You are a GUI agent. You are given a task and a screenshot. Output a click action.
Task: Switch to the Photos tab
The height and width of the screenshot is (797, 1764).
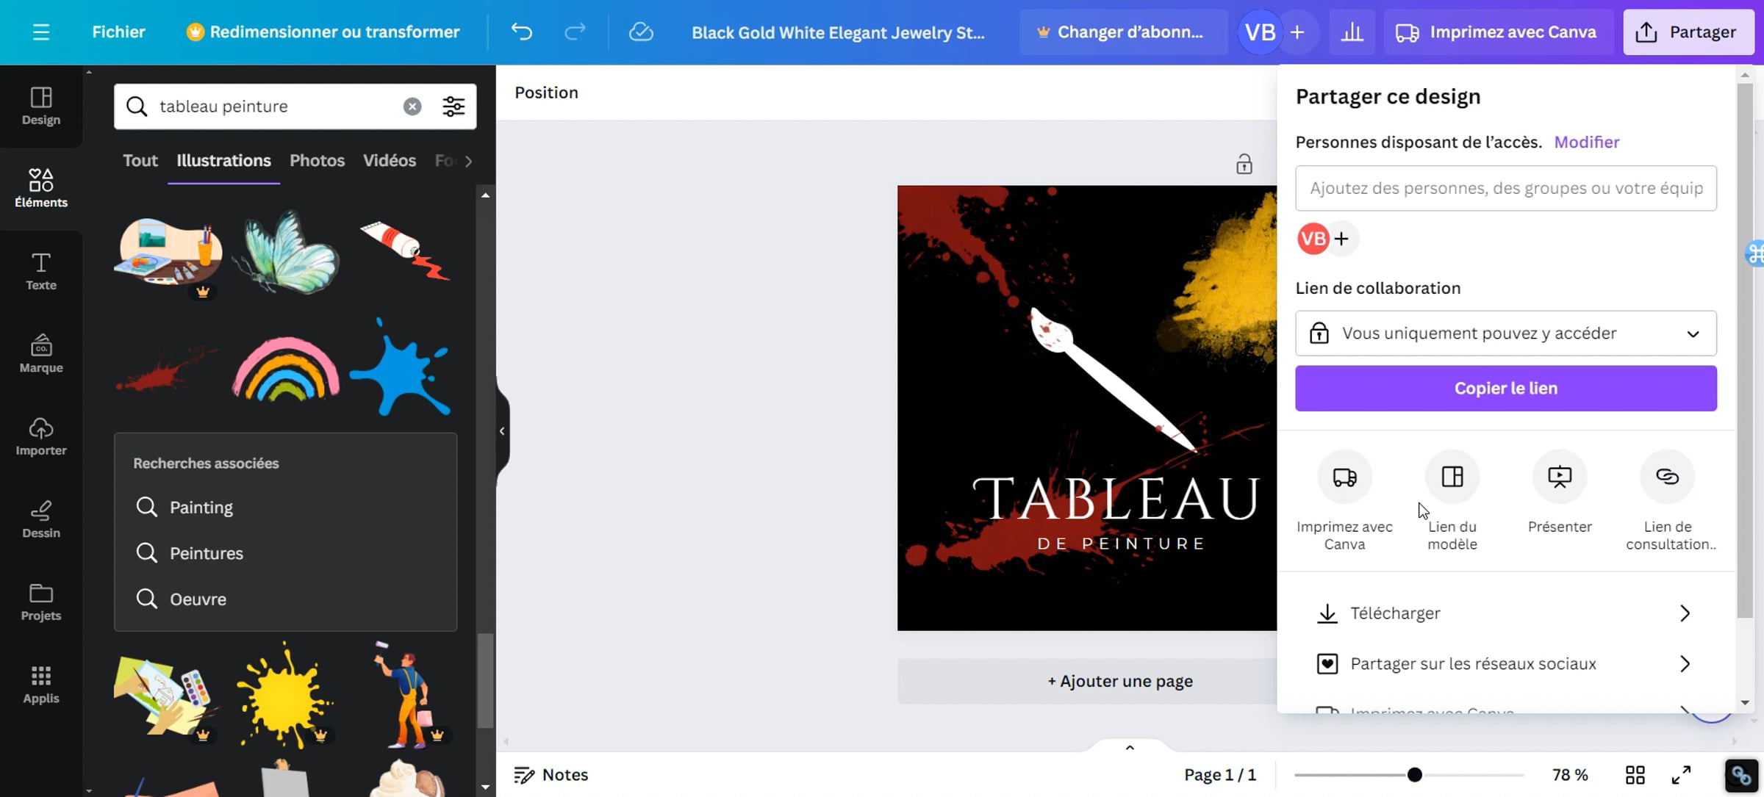(x=317, y=160)
